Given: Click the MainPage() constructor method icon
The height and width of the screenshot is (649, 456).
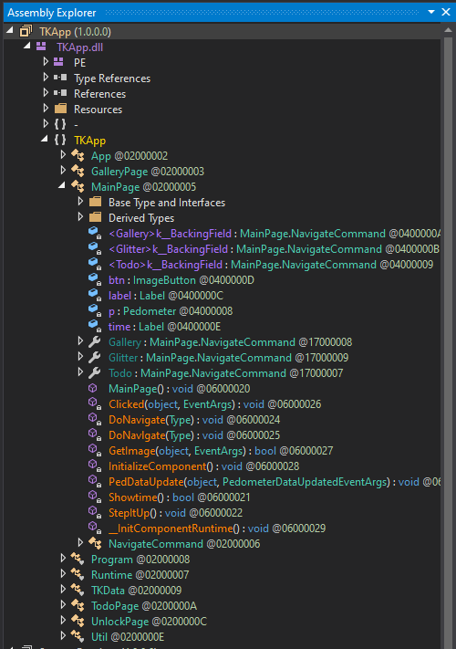Looking at the screenshot, I should pyautogui.click(x=93, y=388).
